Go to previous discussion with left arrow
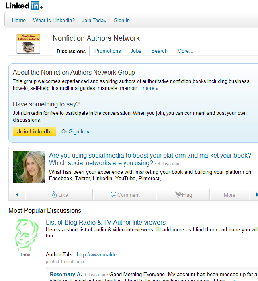The height and width of the screenshot is (281, 258). tap(17, 195)
